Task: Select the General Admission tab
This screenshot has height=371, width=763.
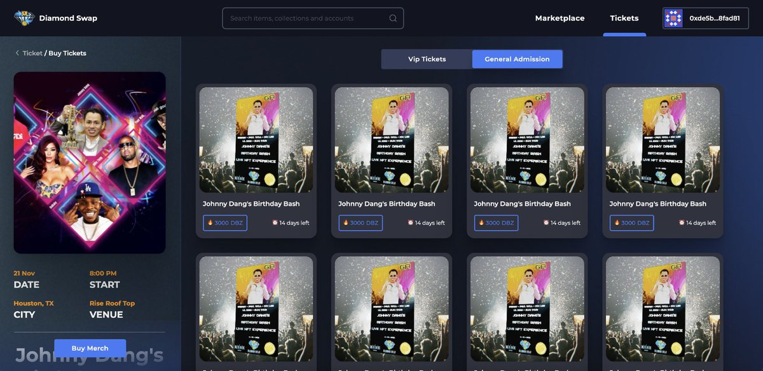Action: coord(517,59)
